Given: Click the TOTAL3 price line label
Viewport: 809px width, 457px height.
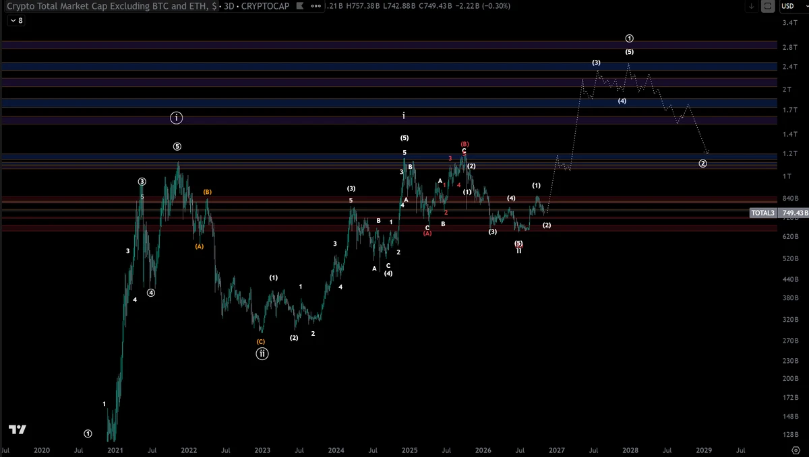Looking at the screenshot, I should point(764,213).
